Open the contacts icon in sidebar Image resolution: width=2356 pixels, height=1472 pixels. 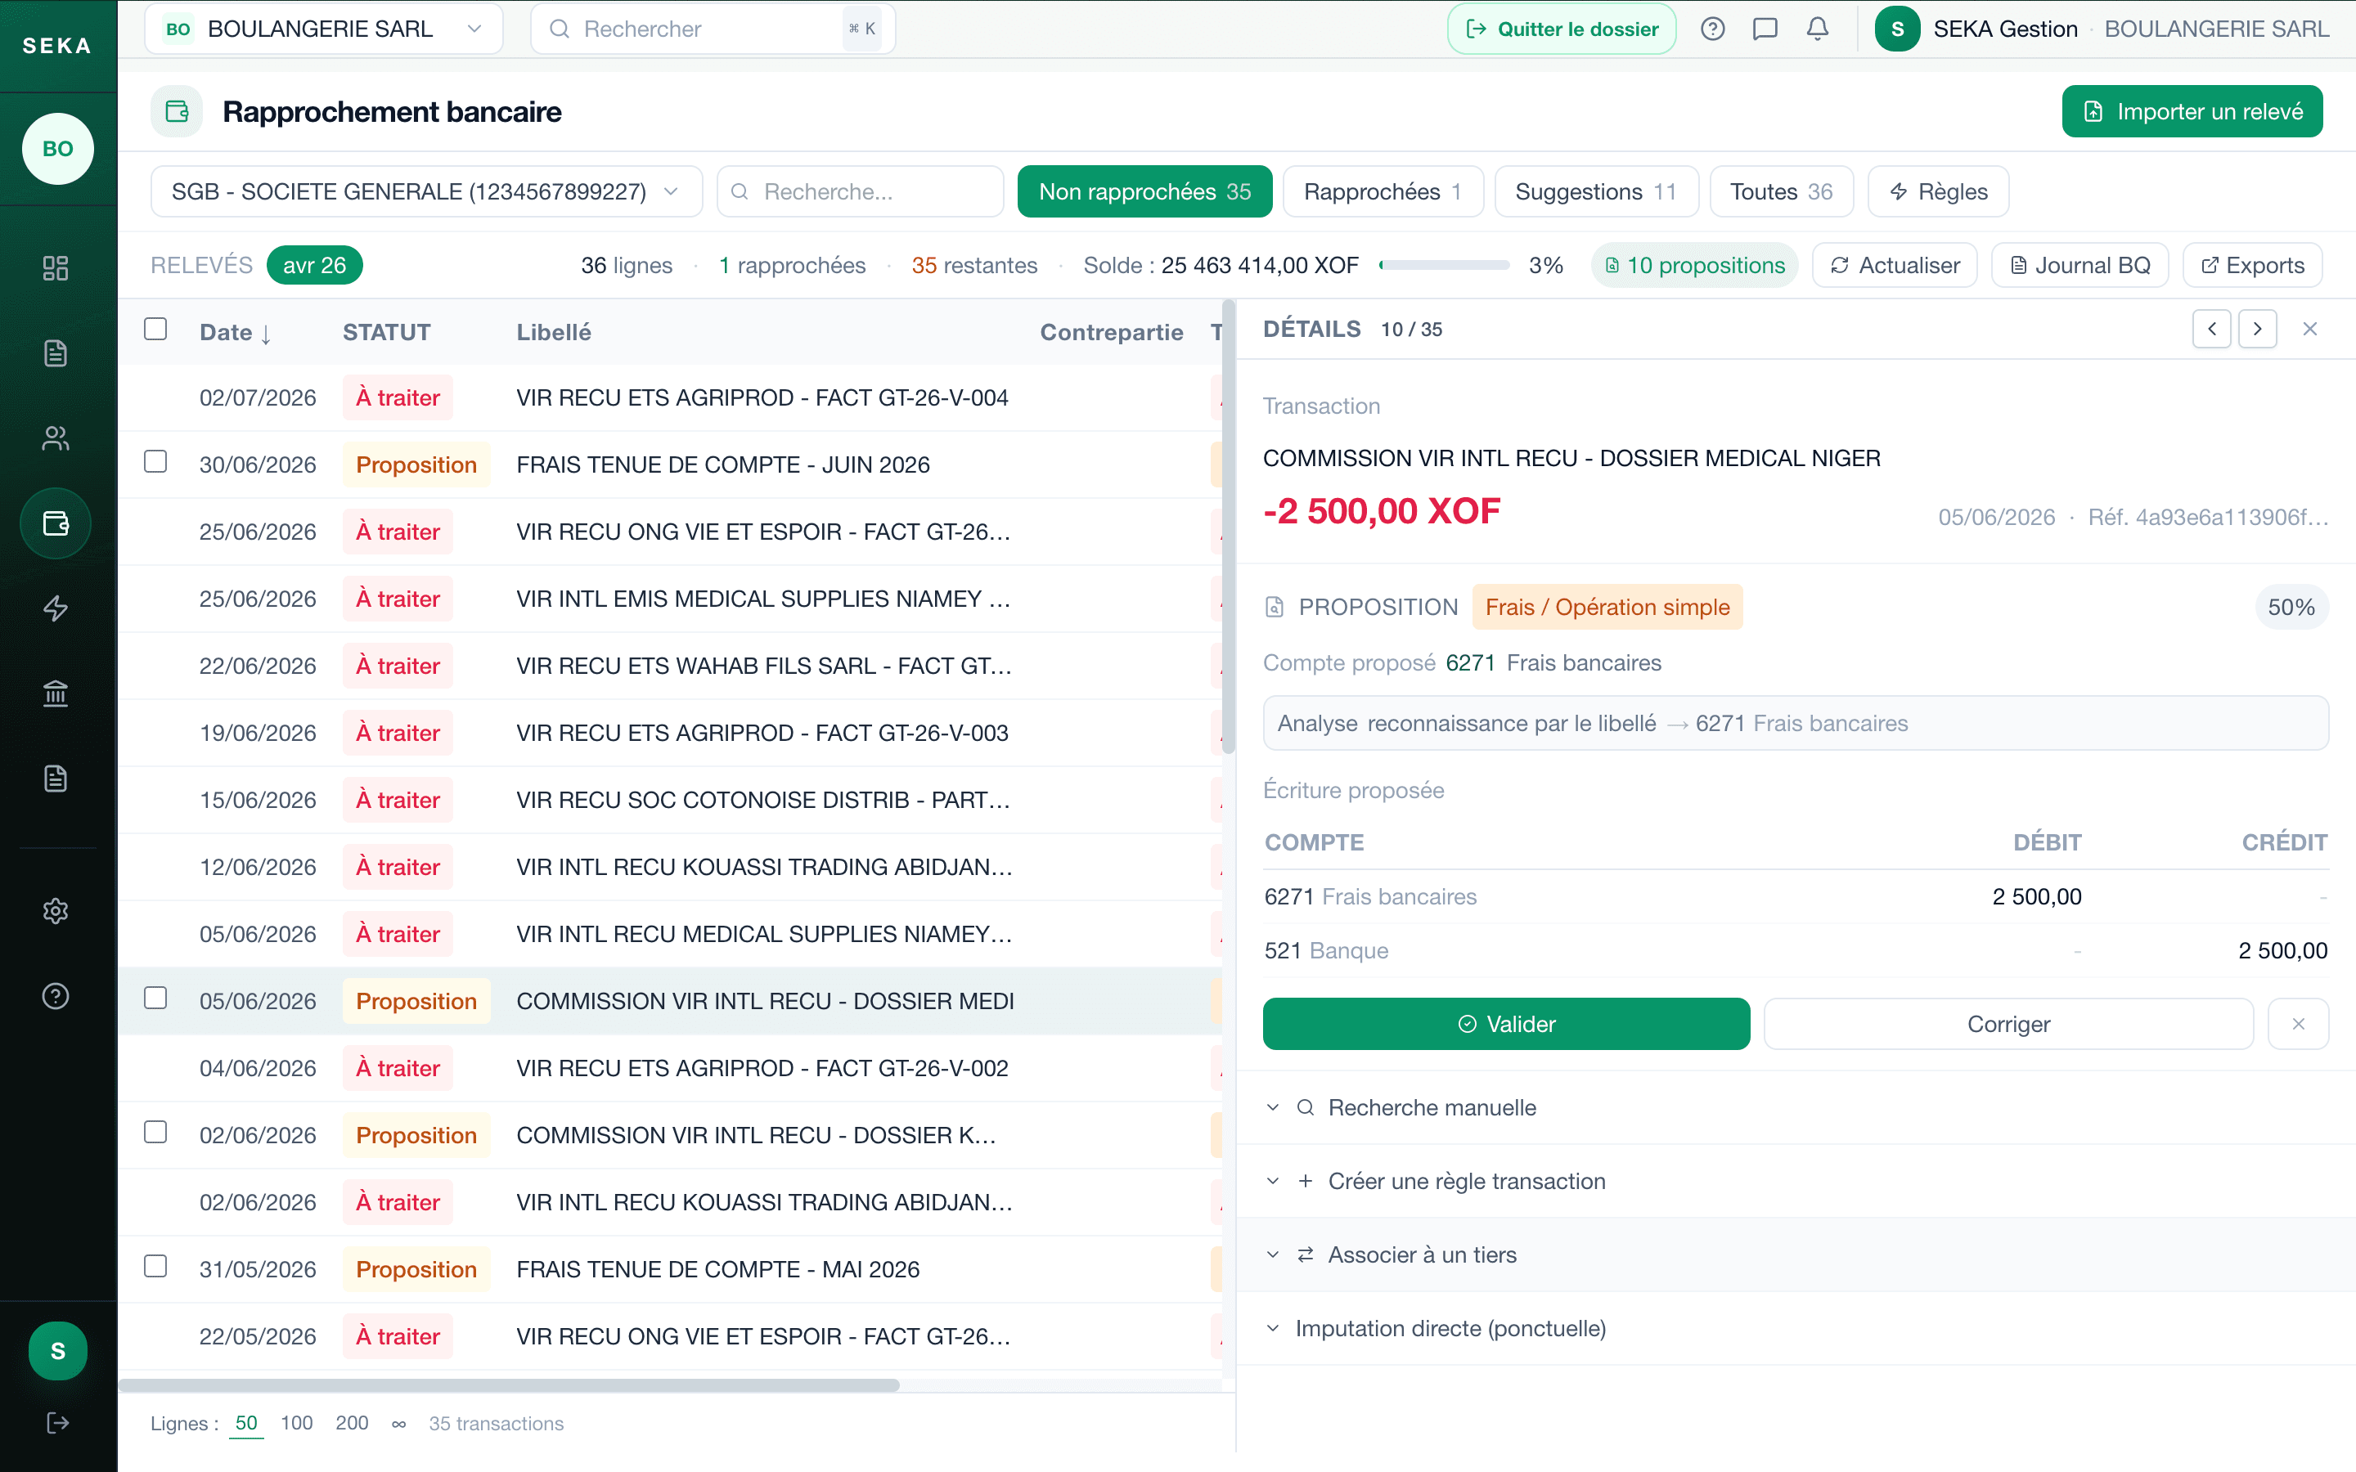point(56,438)
